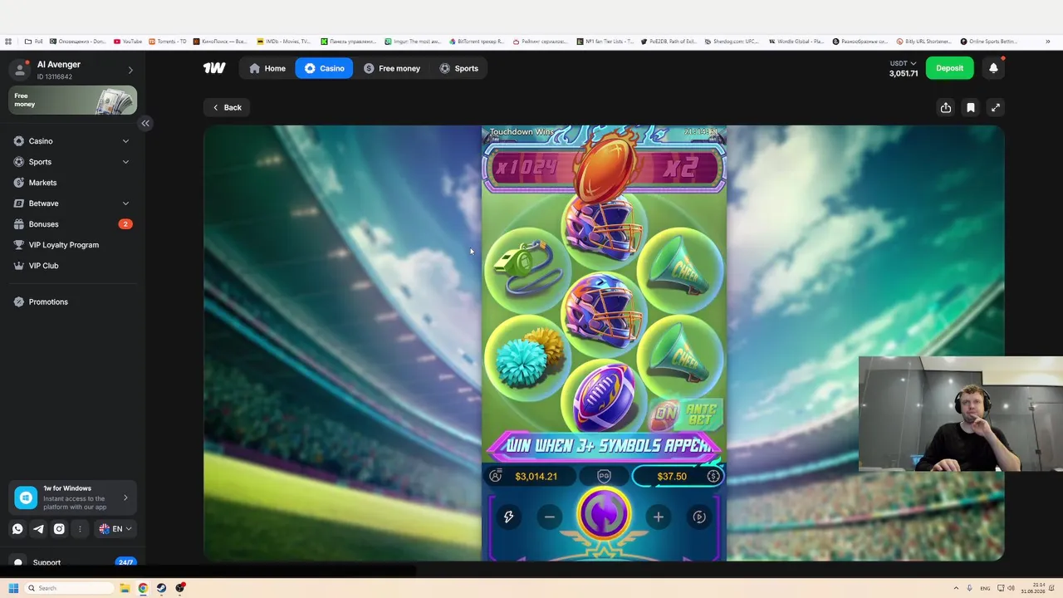Open PoE bookmark folder
This screenshot has width=1063, height=598.
(x=34, y=42)
